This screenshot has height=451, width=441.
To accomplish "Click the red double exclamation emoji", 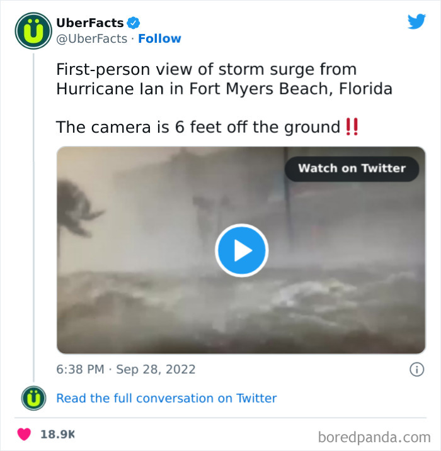I will 352,127.
